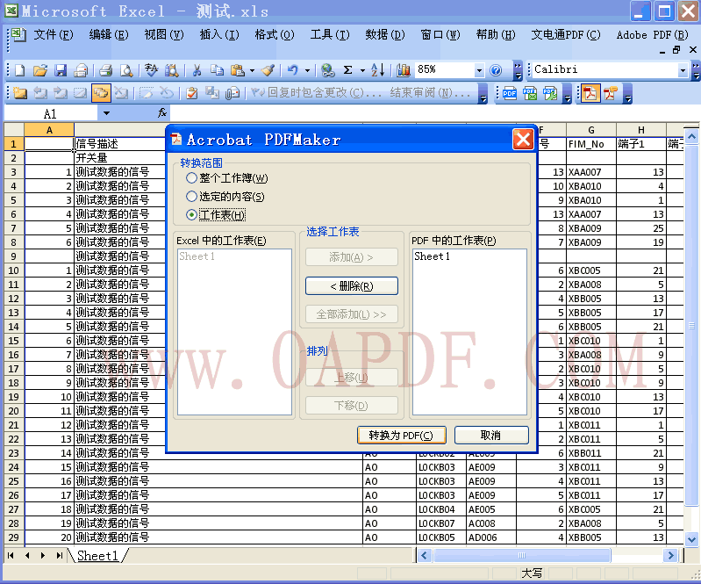
Task: Select column G header
Action: 591,130
